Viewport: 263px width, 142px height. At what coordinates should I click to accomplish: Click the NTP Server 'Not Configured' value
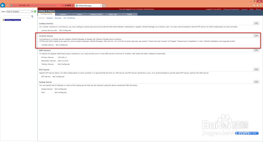pos(58,77)
